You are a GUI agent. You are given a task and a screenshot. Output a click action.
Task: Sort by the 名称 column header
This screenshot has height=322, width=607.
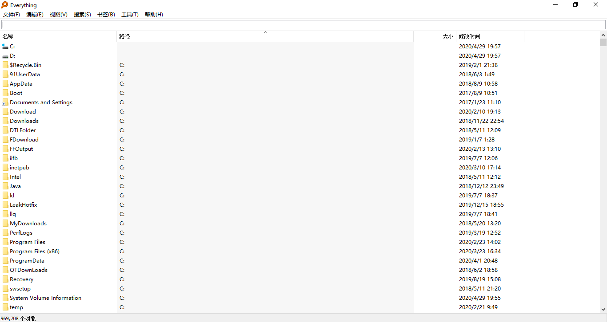pyautogui.click(x=58, y=36)
